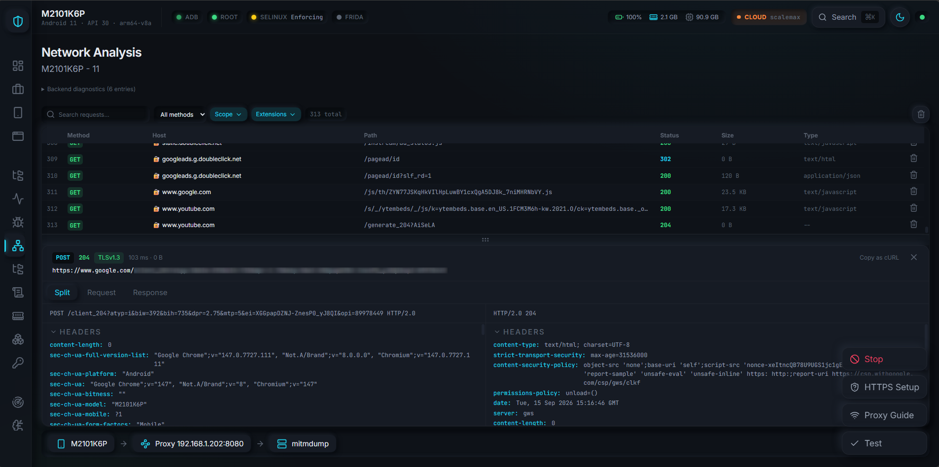This screenshot has height=467, width=939.
Task: Open HTTPS Setup
Action: pos(884,387)
